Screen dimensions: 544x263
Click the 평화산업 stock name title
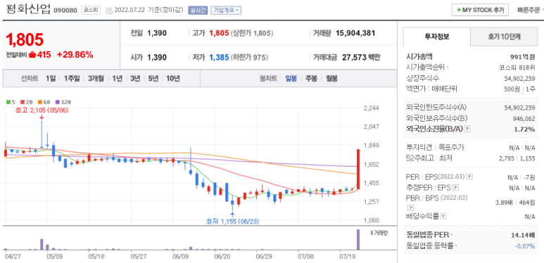[x=28, y=9]
